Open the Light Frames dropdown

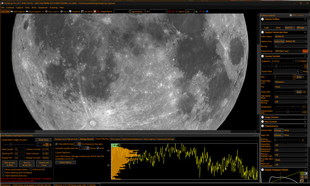(x=138, y=11)
